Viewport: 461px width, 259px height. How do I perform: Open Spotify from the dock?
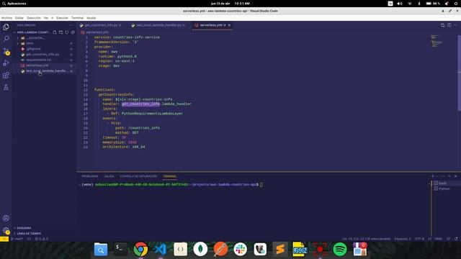[x=340, y=250]
